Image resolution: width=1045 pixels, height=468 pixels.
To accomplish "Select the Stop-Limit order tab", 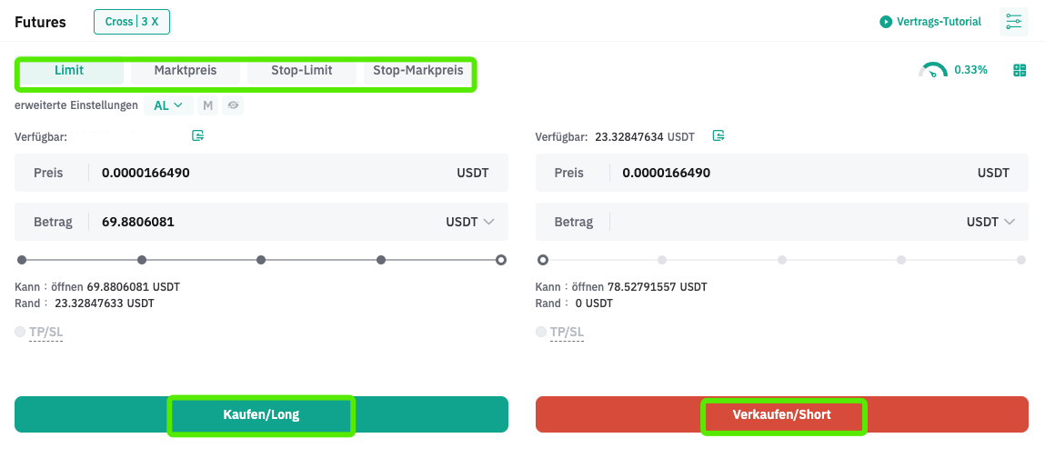I will (x=302, y=70).
